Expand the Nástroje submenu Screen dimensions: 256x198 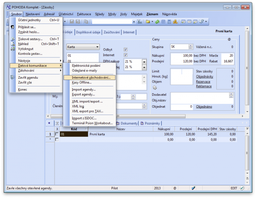(36, 61)
